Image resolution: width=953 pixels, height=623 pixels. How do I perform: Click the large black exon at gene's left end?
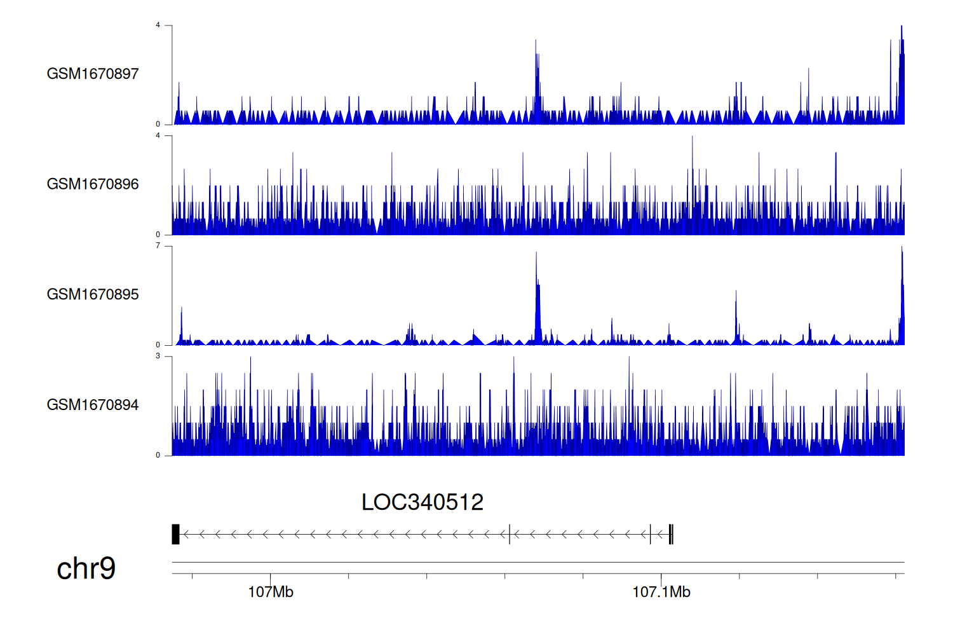tap(176, 535)
